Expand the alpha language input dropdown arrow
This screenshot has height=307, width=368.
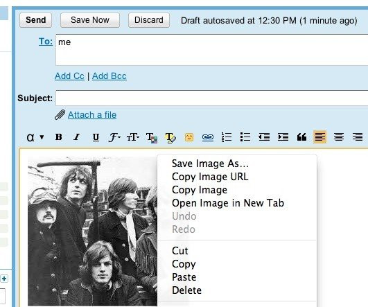pos(42,137)
